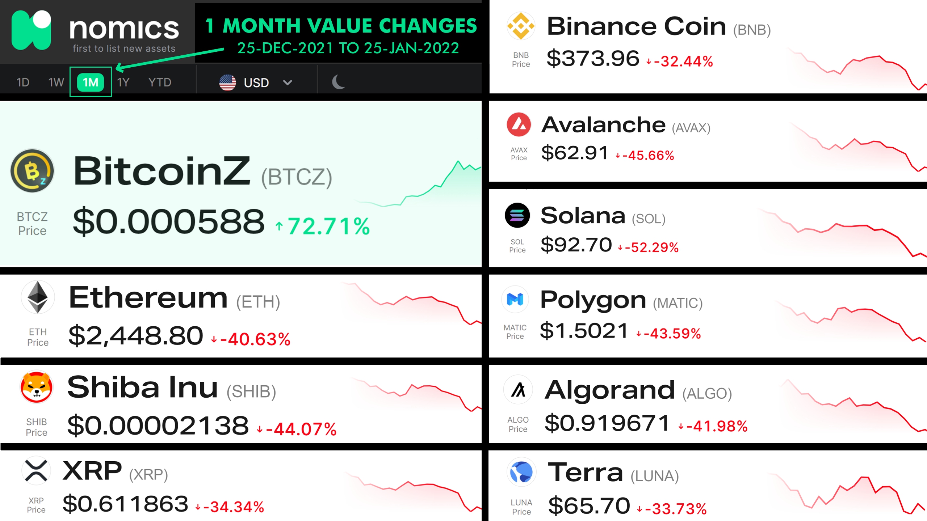Click the Terra LUNA logo icon
The image size is (927, 521).
pyautogui.click(x=521, y=472)
